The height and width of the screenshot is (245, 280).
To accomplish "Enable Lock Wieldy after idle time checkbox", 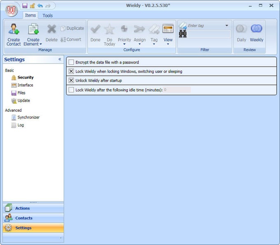I will 71,90.
